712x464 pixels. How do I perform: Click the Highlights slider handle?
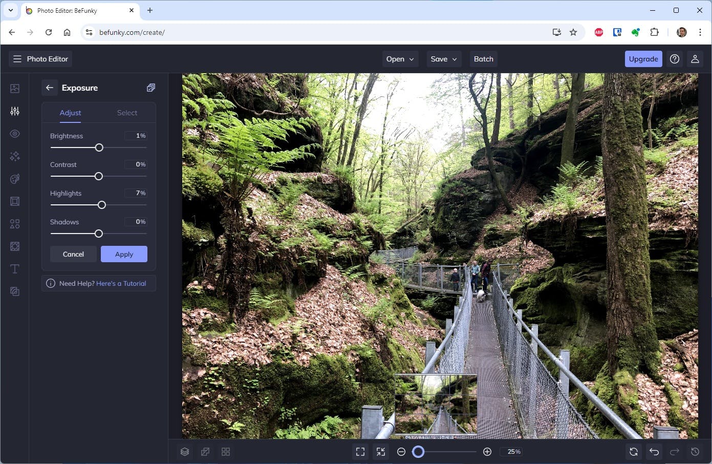click(x=102, y=205)
